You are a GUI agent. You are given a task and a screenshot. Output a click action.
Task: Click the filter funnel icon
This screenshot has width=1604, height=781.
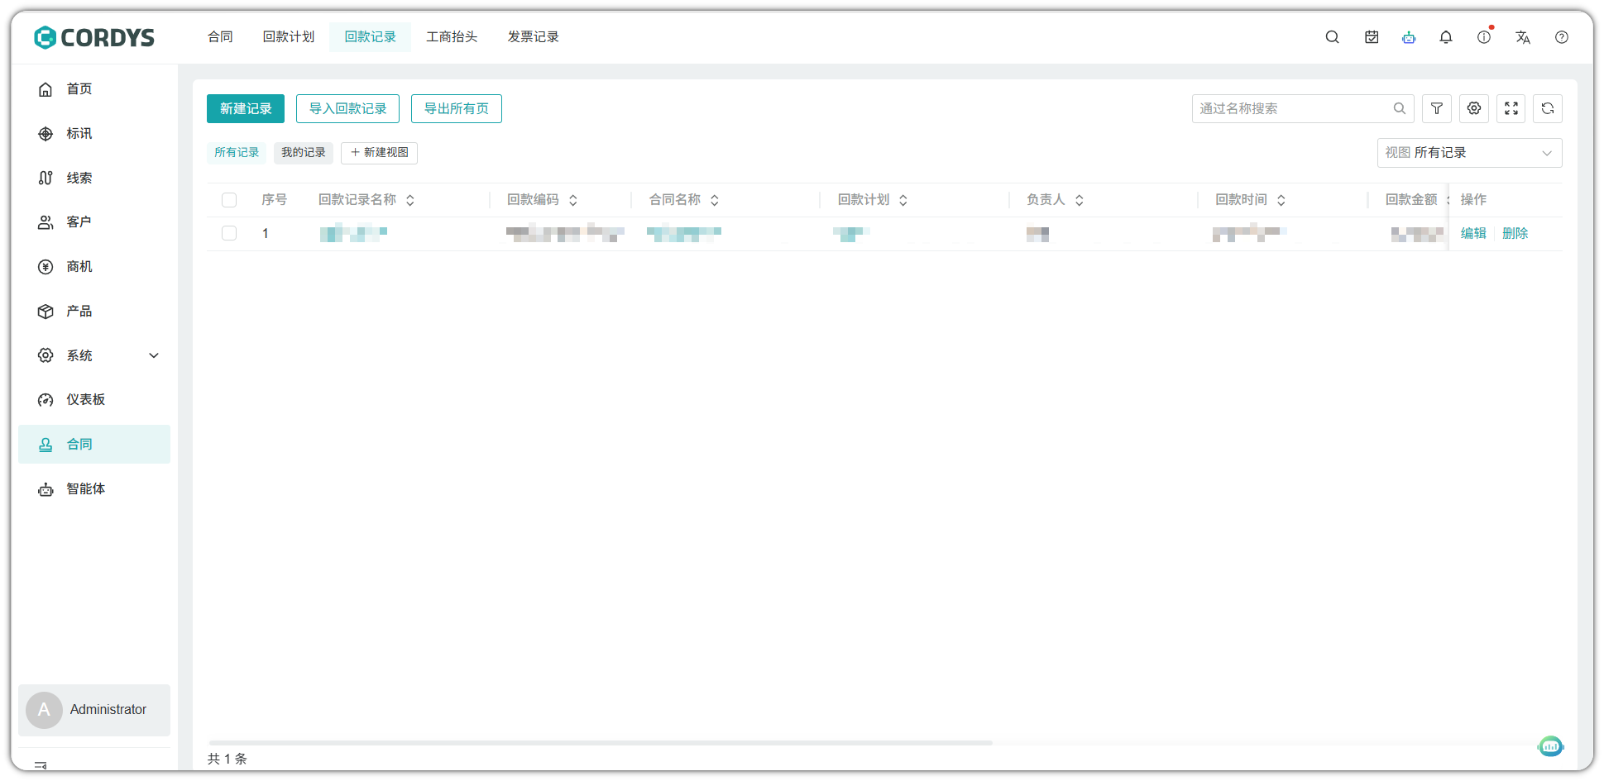tap(1437, 108)
